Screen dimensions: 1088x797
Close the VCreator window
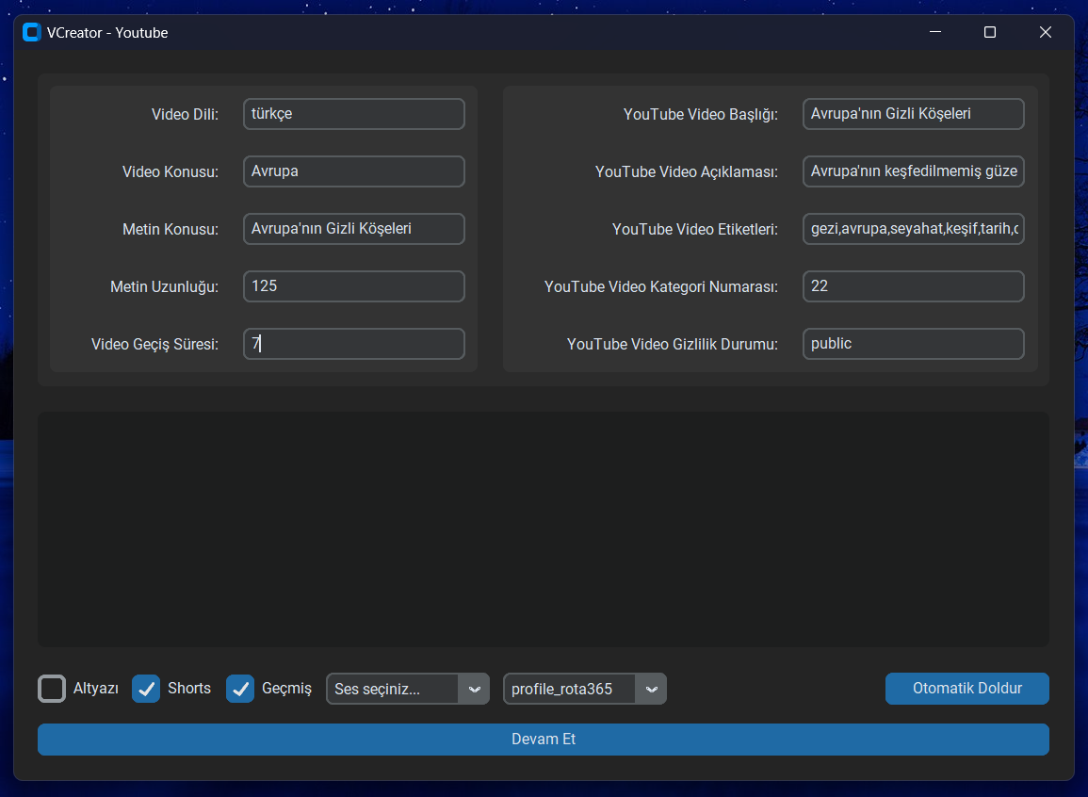(1045, 33)
